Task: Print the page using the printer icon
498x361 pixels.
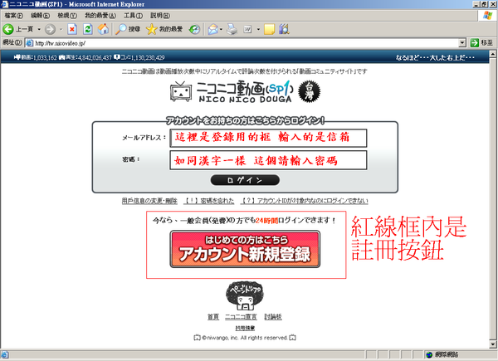Action: [x=232, y=29]
